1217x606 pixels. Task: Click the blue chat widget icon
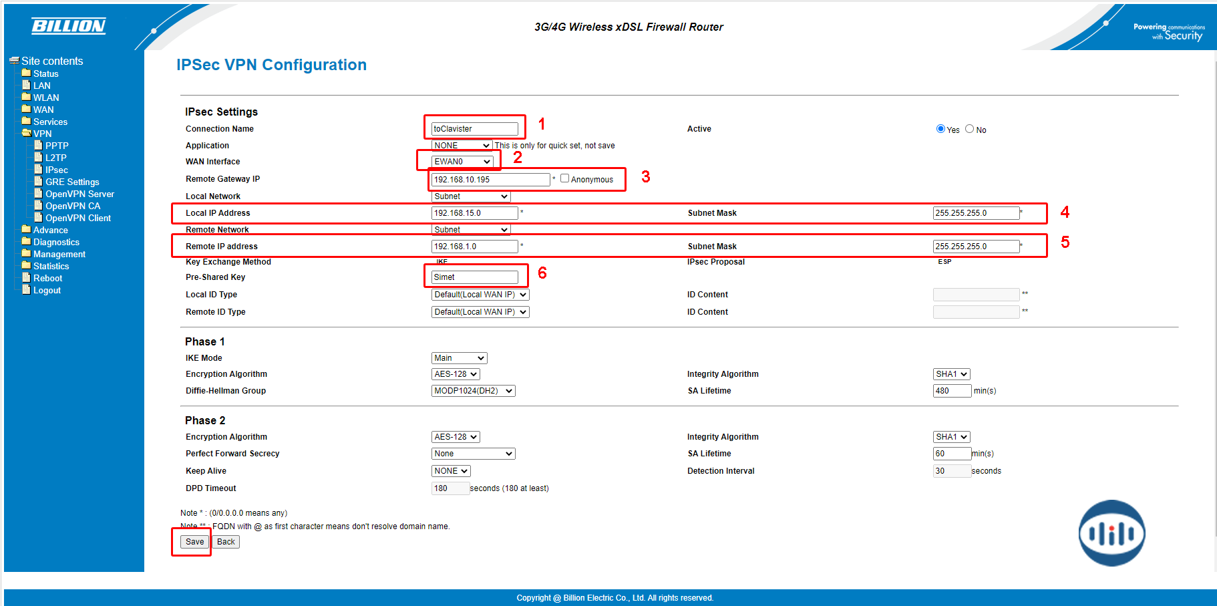pyautogui.click(x=1111, y=533)
